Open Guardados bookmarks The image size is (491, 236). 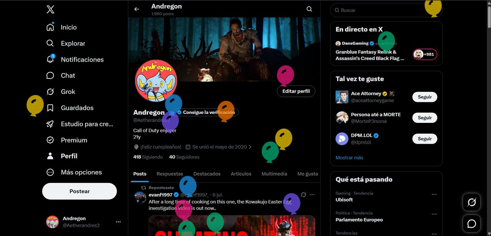70,108
